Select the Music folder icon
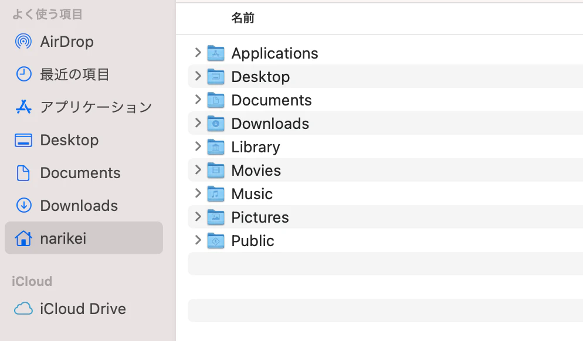Image resolution: width=583 pixels, height=341 pixels. 216,193
